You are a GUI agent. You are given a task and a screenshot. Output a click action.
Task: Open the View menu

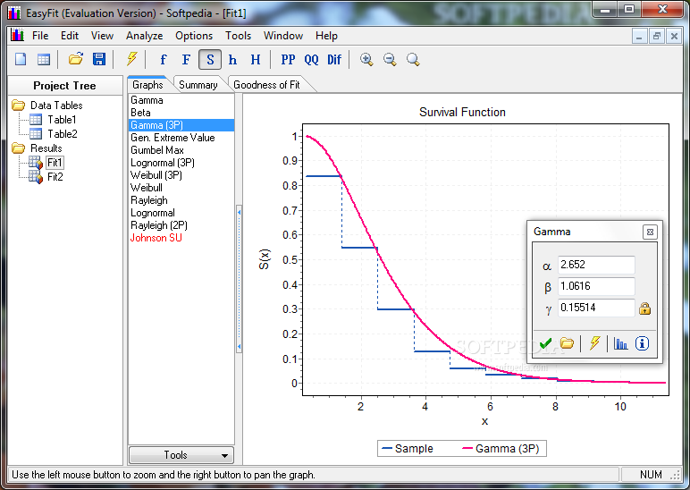point(102,36)
